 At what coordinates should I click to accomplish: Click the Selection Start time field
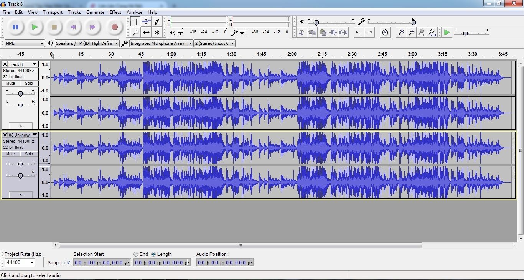102,263
